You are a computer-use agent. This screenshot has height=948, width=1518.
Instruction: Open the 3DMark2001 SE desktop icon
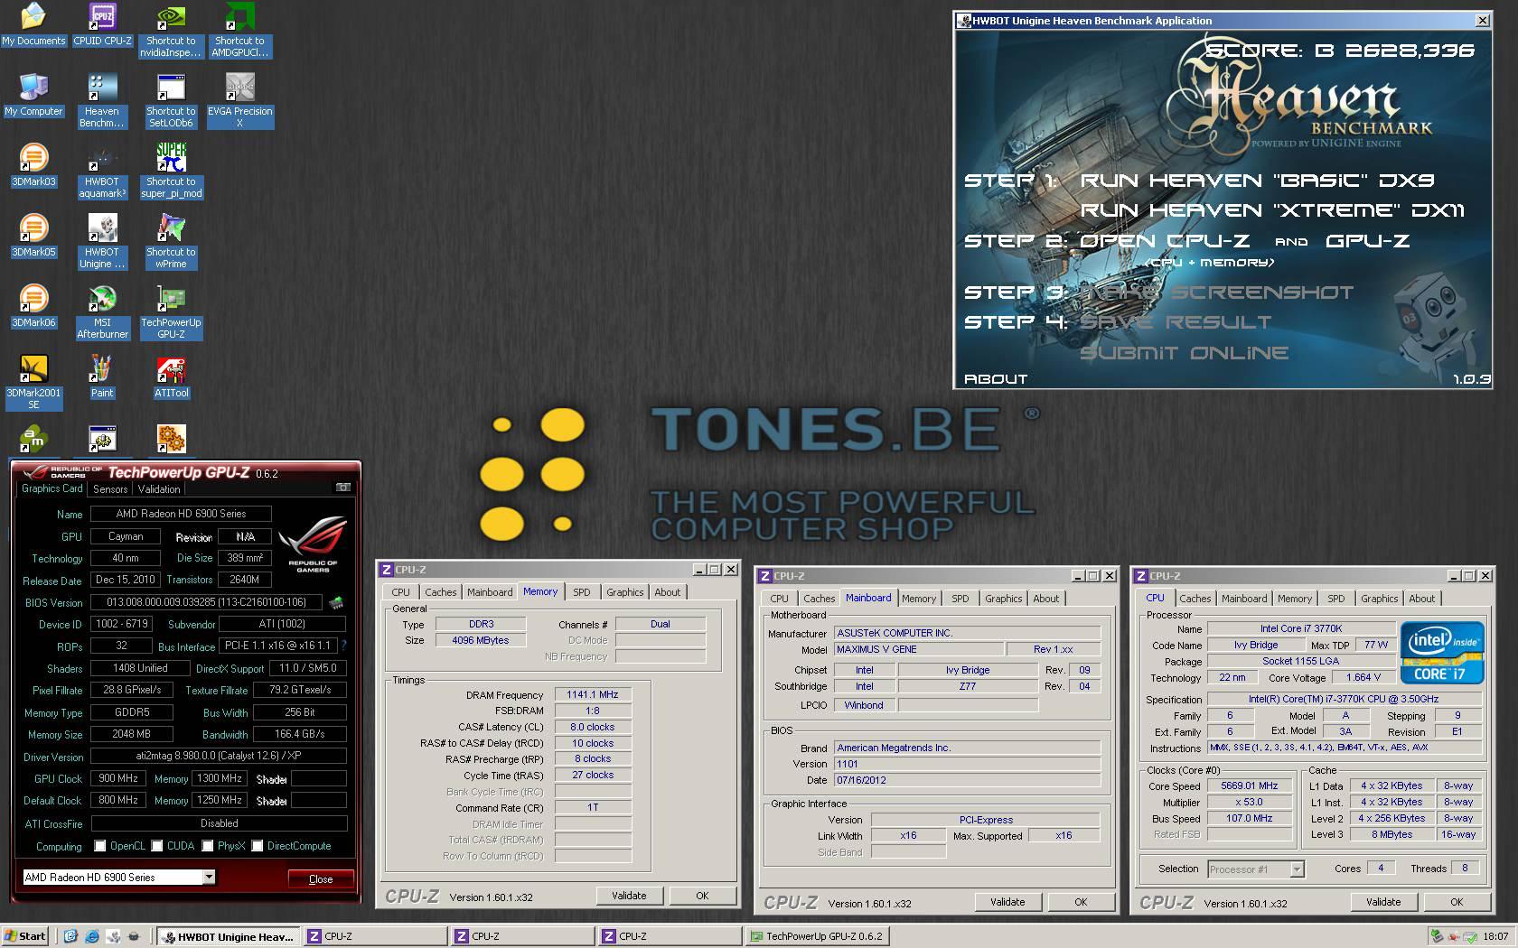(33, 382)
